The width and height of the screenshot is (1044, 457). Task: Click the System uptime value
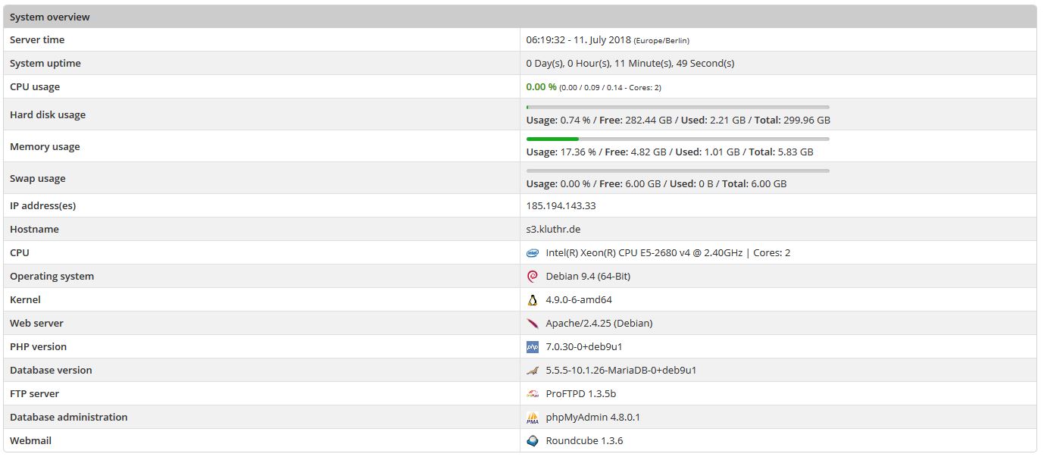click(x=630, y=64)
